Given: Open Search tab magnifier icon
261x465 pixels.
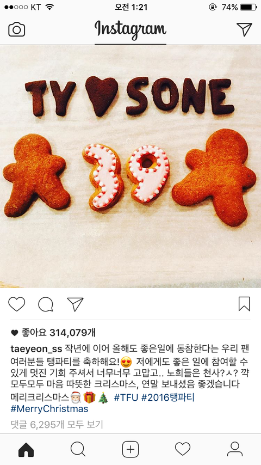Looking at the screenshot, I should click(78, 449).
